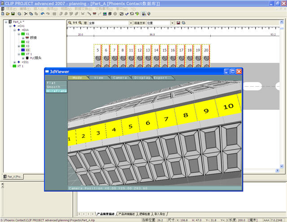Click the blue Undo arrow icon

[43, 14]
